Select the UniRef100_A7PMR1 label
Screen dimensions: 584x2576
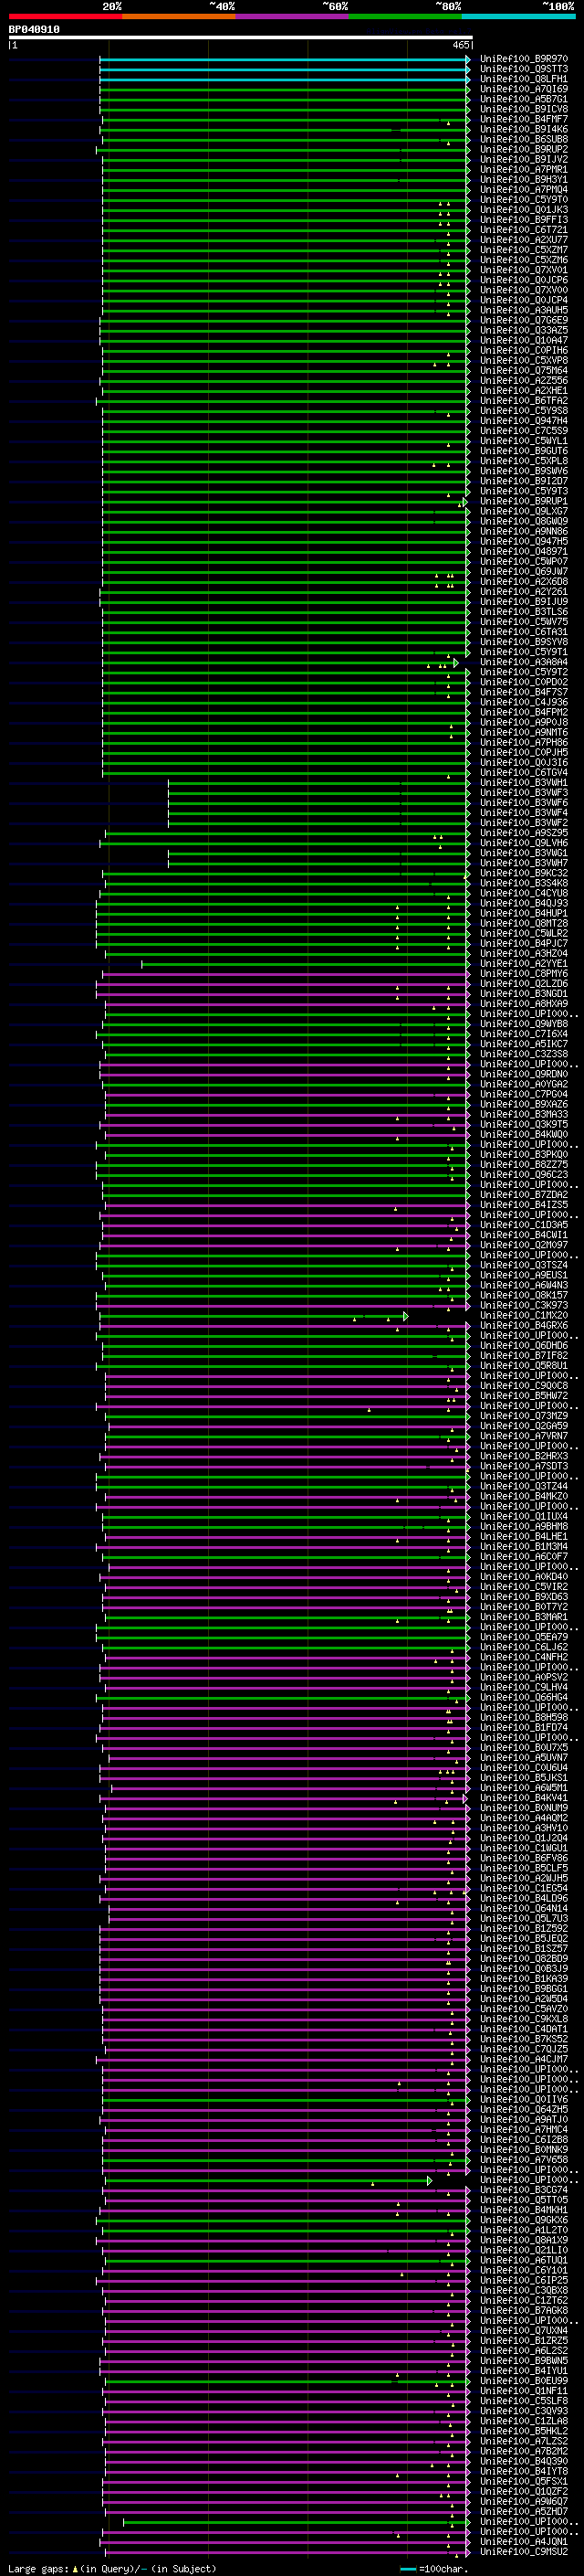tap(524, 169)
